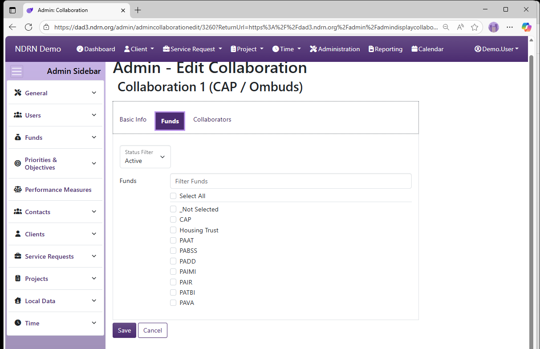
Task: Click the Performance Measures scale icon
Action: pos(18,190)
